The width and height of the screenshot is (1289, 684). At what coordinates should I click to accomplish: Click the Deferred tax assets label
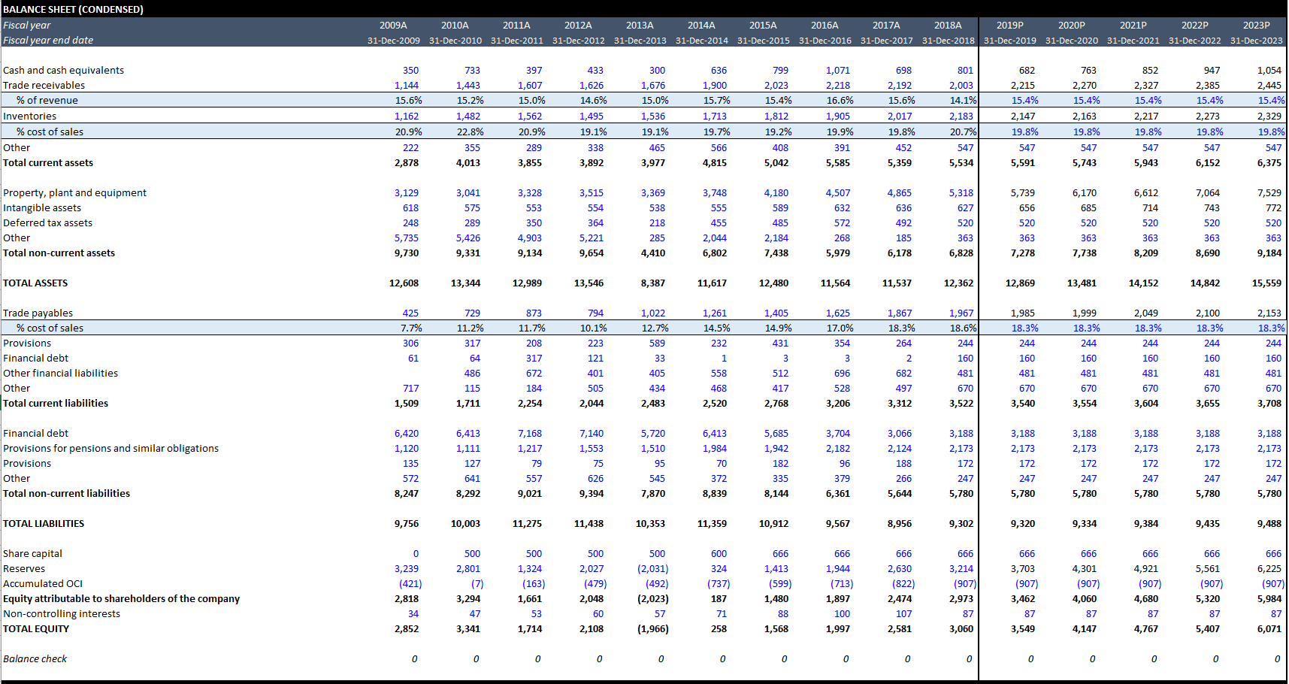[47, 223]
